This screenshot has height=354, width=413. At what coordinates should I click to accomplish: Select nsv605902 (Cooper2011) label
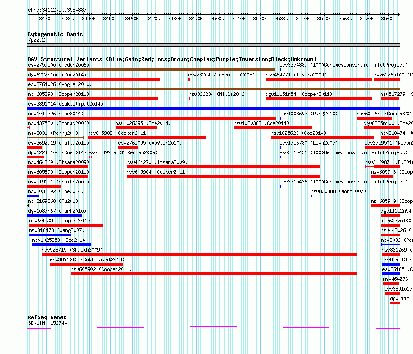point(101,269)
